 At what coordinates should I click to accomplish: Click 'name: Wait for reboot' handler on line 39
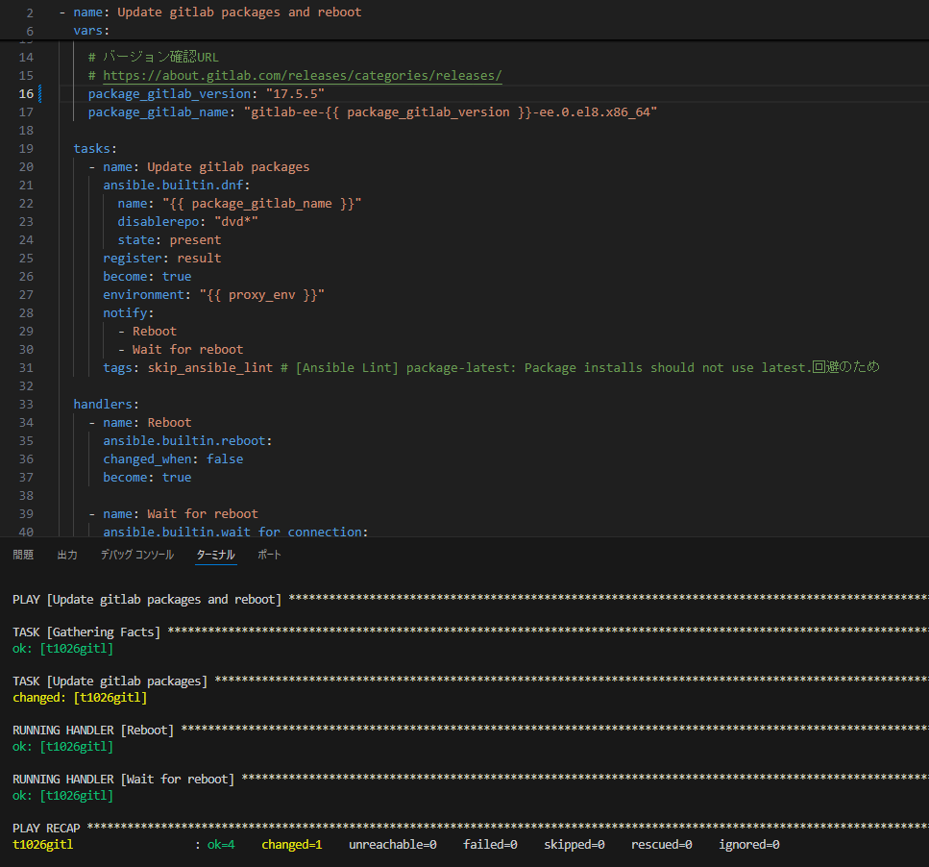tap(181, 514)
